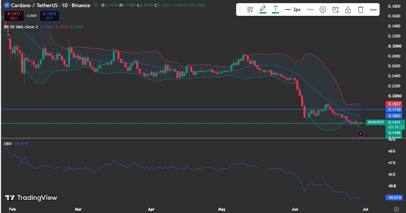Click the 0.0001 spread value
This screenshot has width=406, height=213.
pos(32,16)
